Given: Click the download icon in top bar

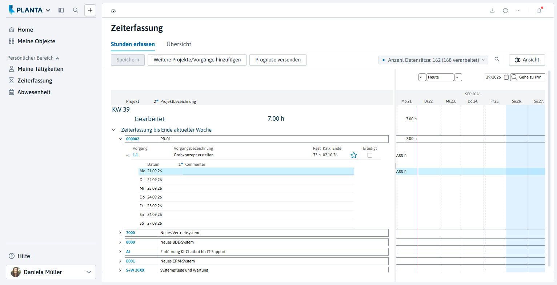Looking at the screenshot, I should click(x=492, y=11).
